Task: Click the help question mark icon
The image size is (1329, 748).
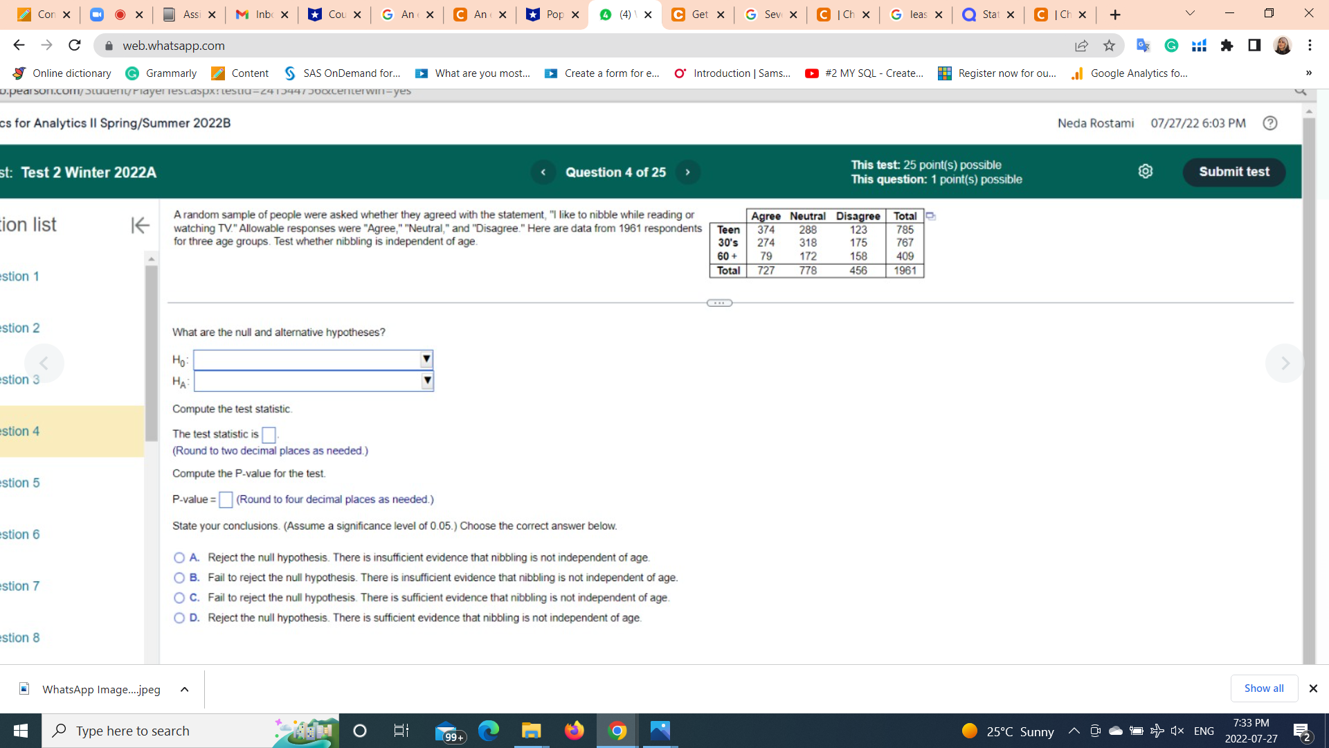Action: (x=1270, y=123)
